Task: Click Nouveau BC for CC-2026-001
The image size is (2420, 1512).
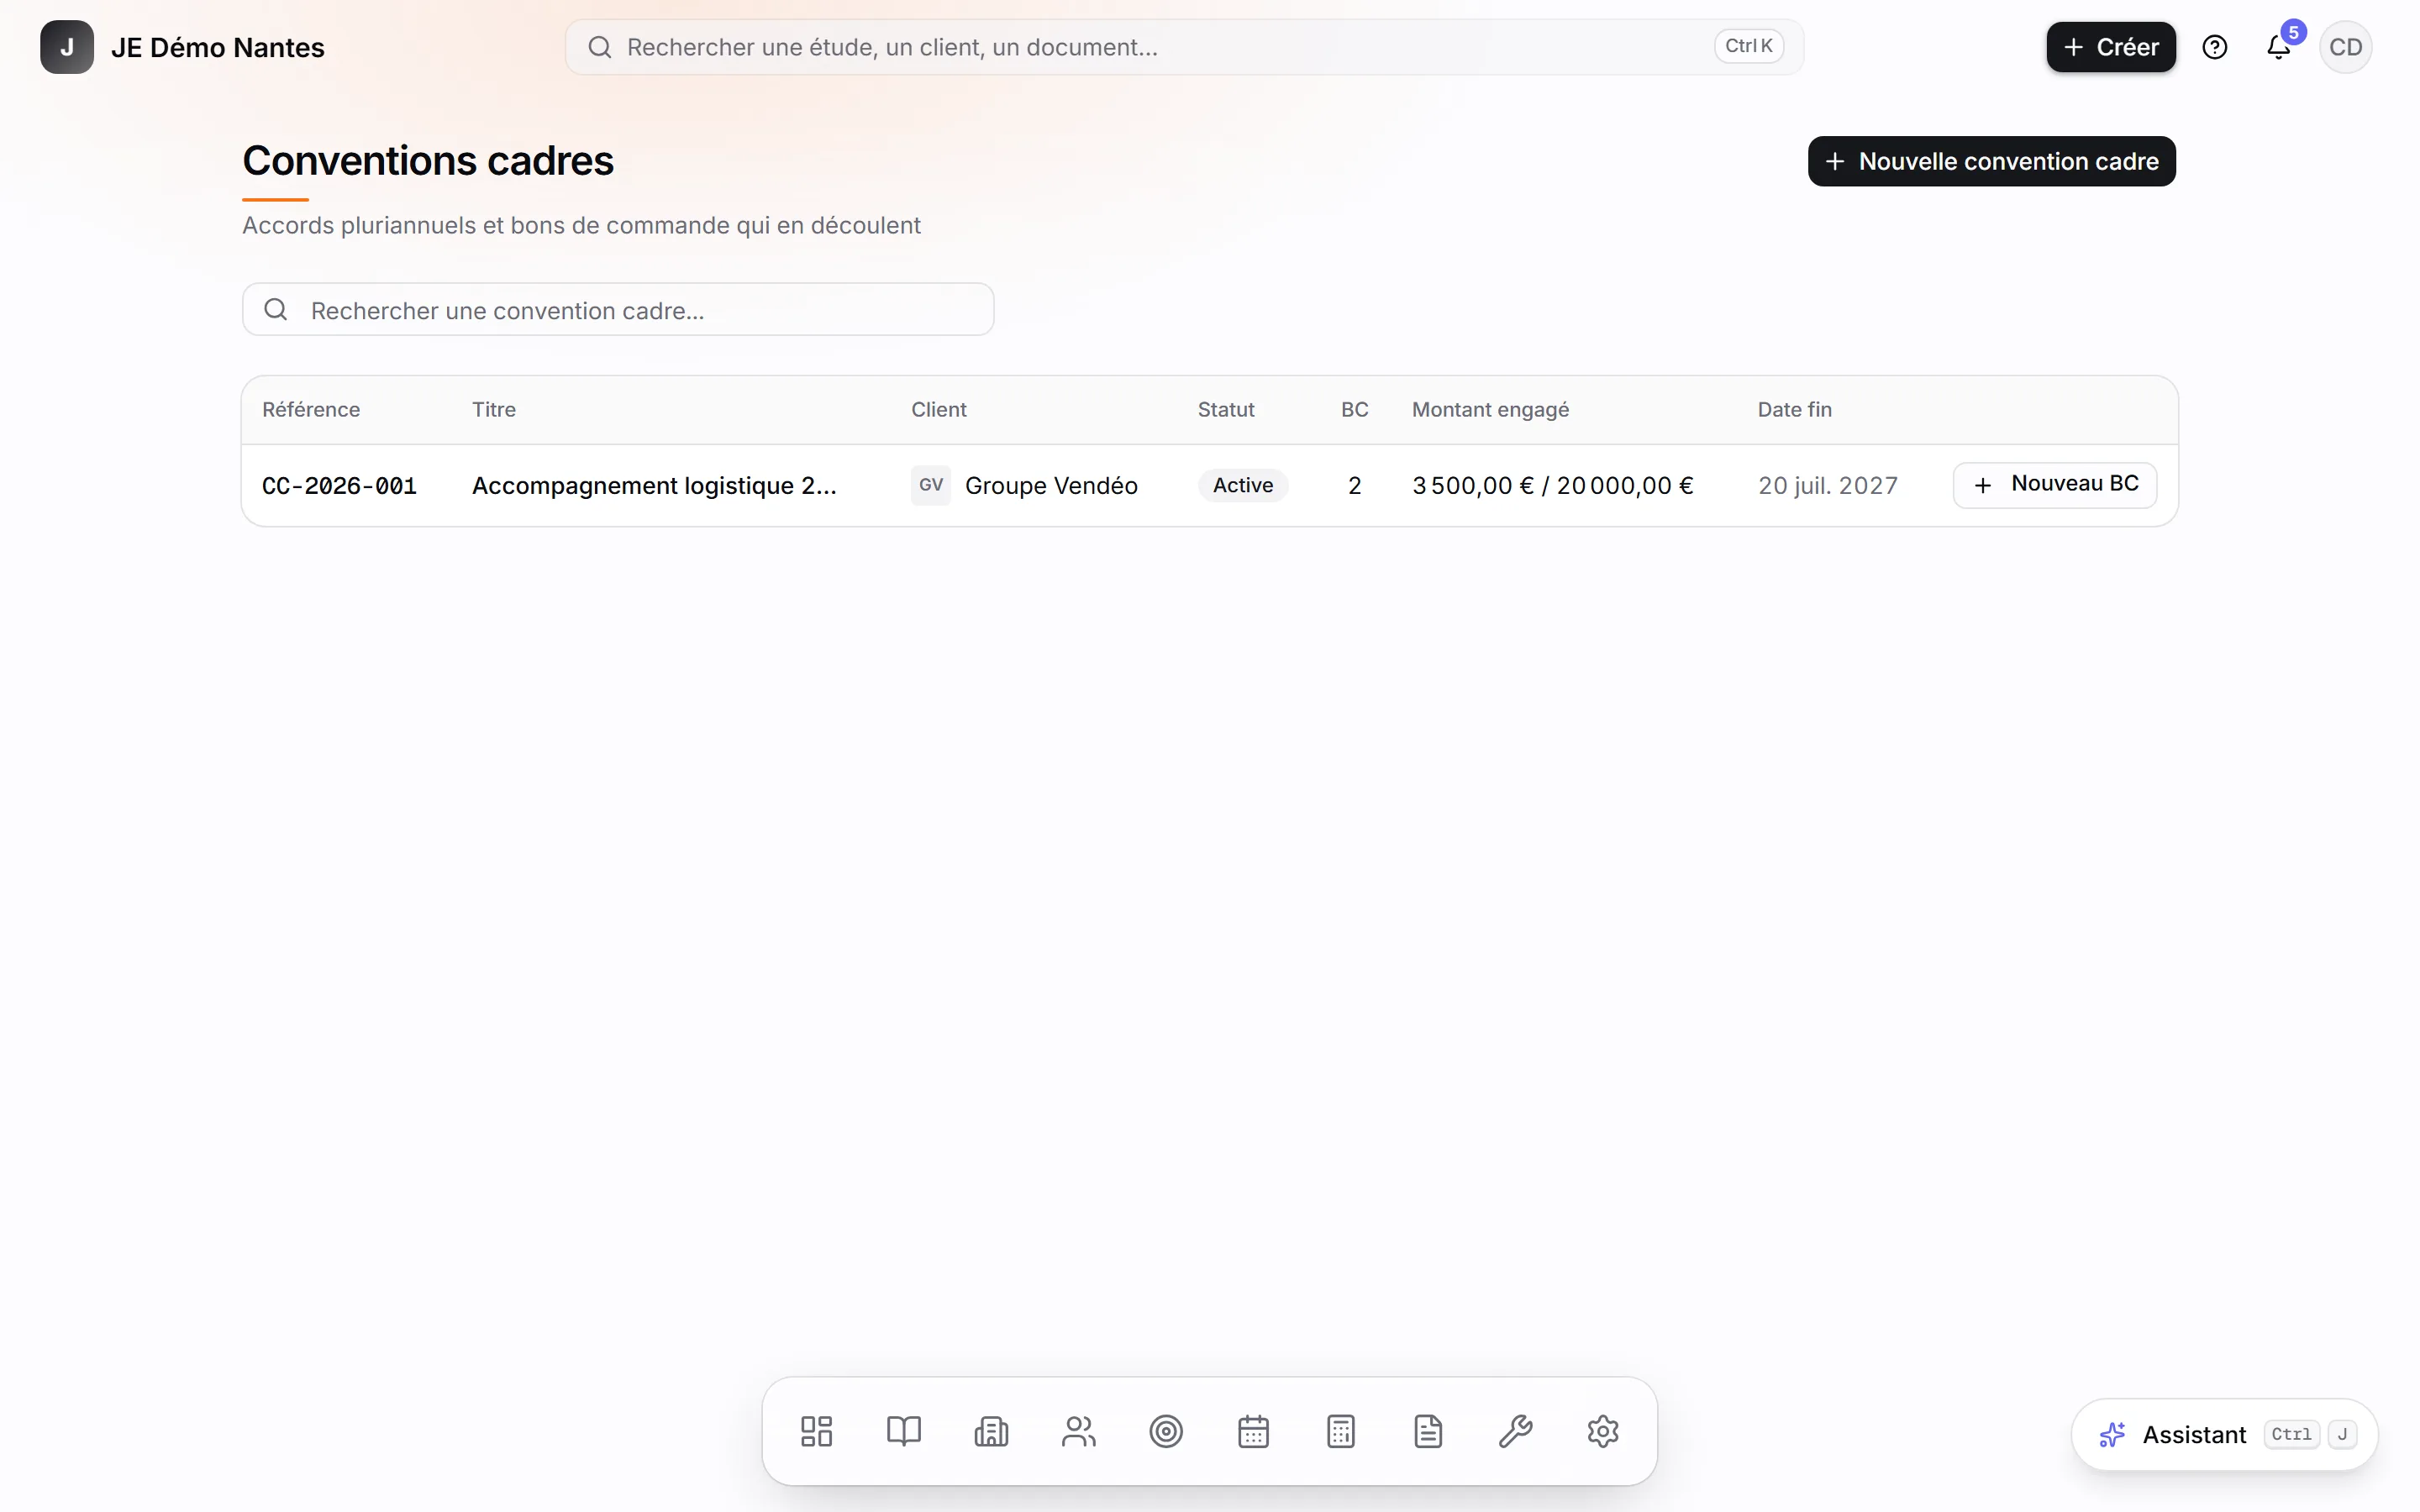Action: (x=2054, y=485)
